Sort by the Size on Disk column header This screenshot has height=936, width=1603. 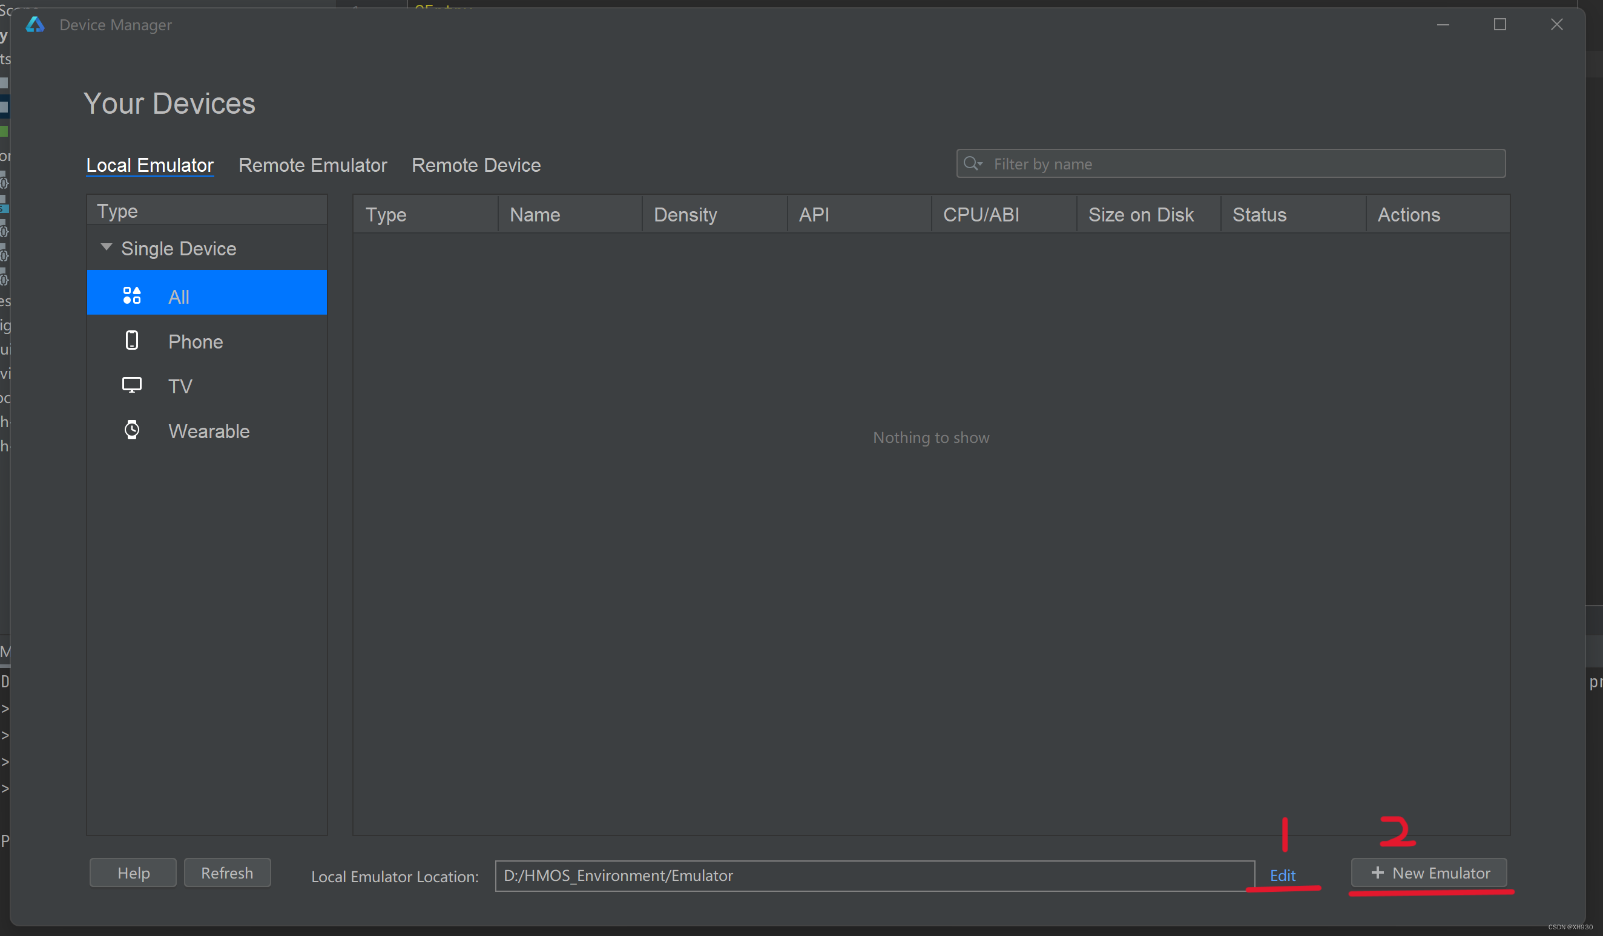tap(1141, 215)
